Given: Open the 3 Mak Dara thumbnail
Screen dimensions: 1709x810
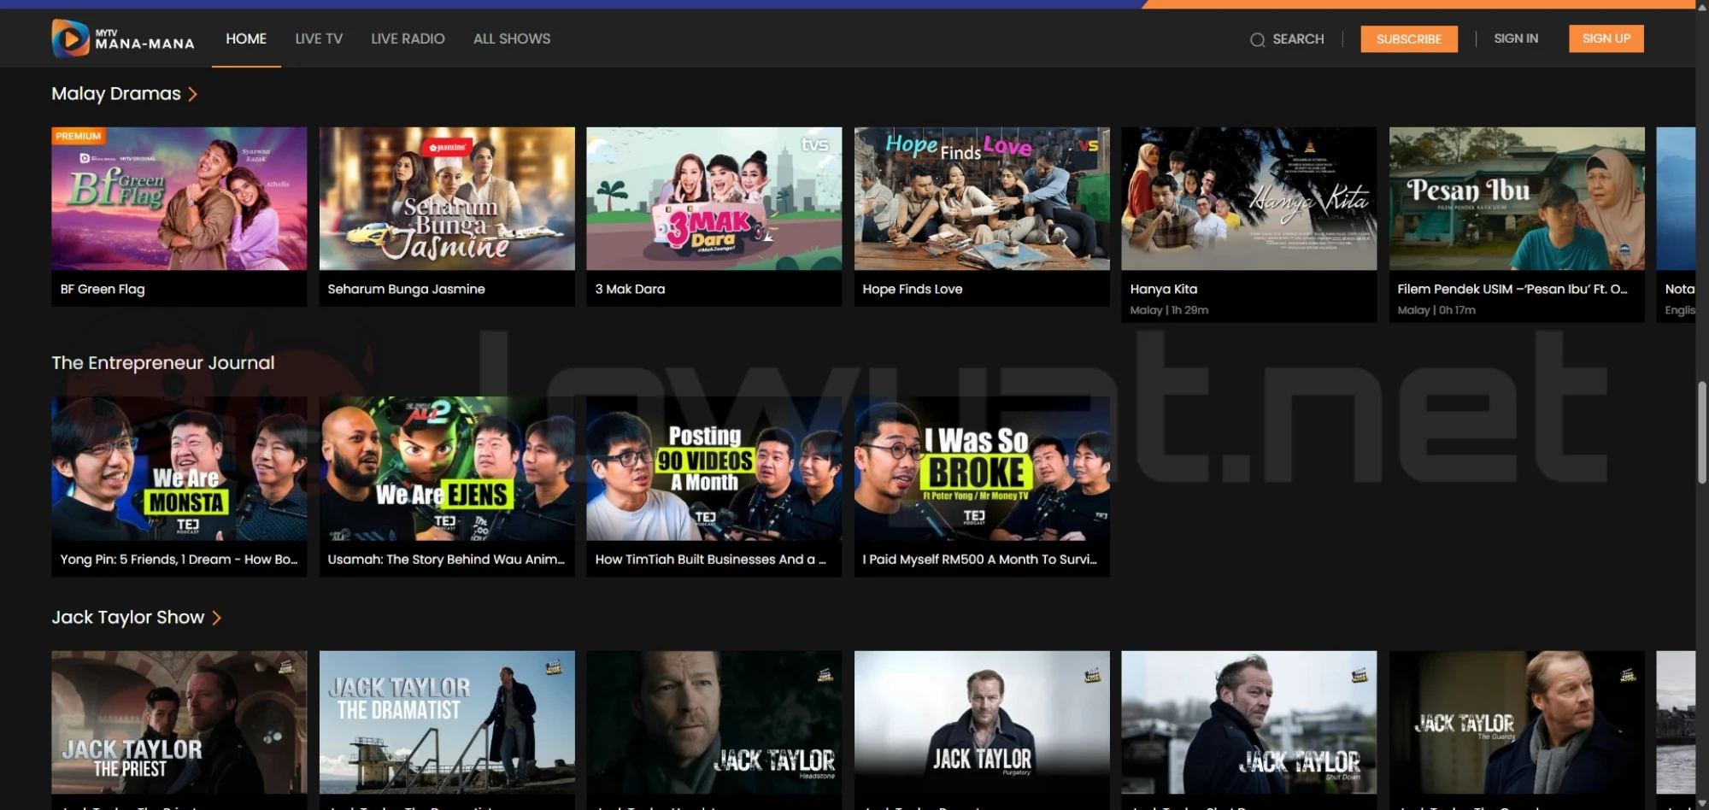Looking at the screenshot, I should [x=714, y=199].
